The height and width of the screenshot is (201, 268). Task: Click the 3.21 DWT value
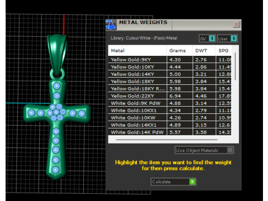pos(201,74)
